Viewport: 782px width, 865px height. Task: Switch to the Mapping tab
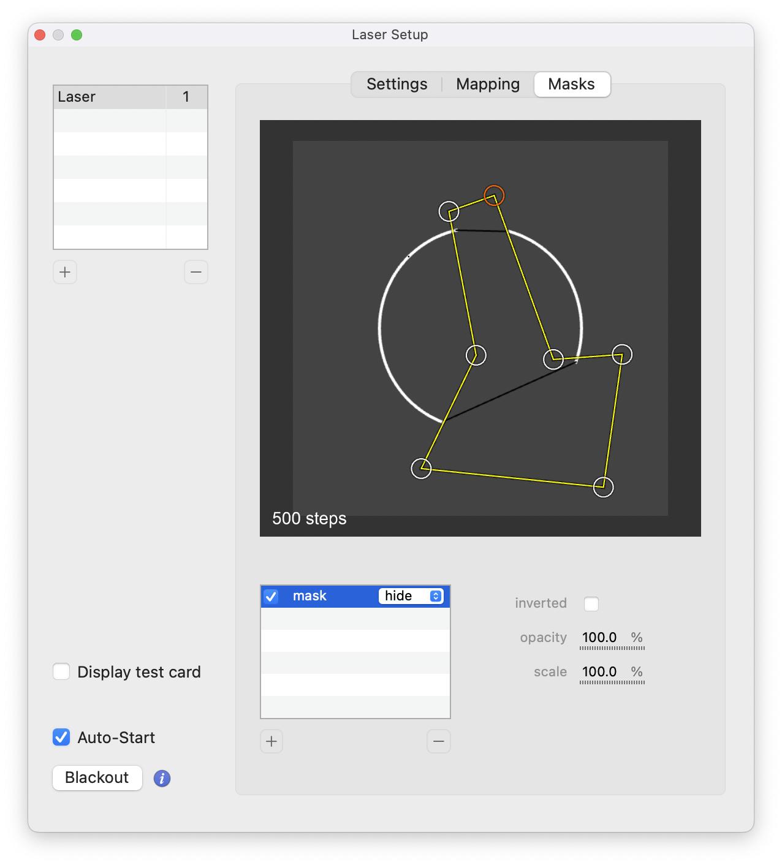(x=488, y=85)
